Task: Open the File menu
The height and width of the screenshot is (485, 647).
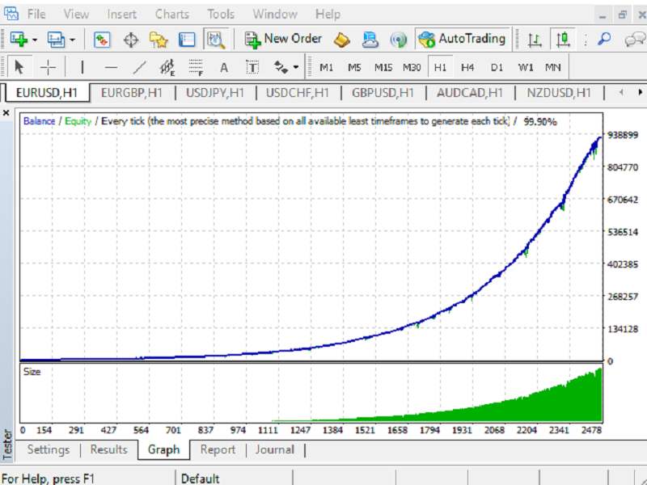Action: pos(36,15)
